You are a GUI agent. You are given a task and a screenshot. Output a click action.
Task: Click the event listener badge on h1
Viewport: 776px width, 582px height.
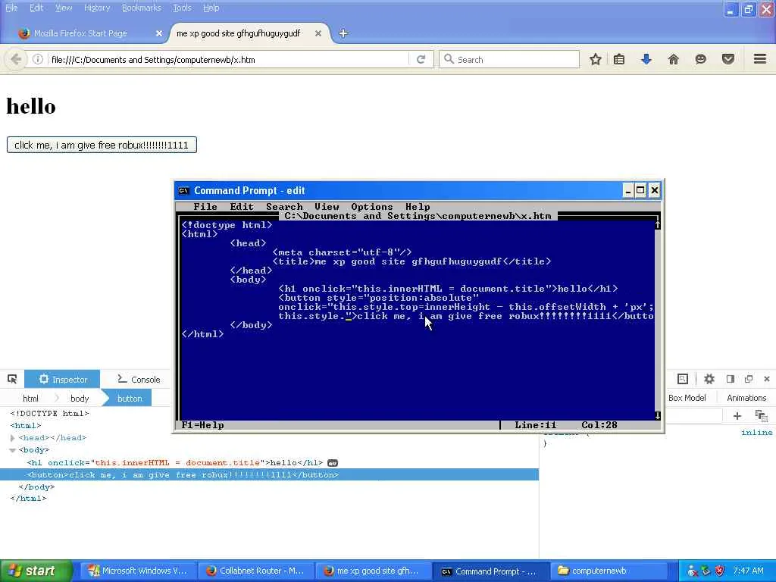click(333, 463)
